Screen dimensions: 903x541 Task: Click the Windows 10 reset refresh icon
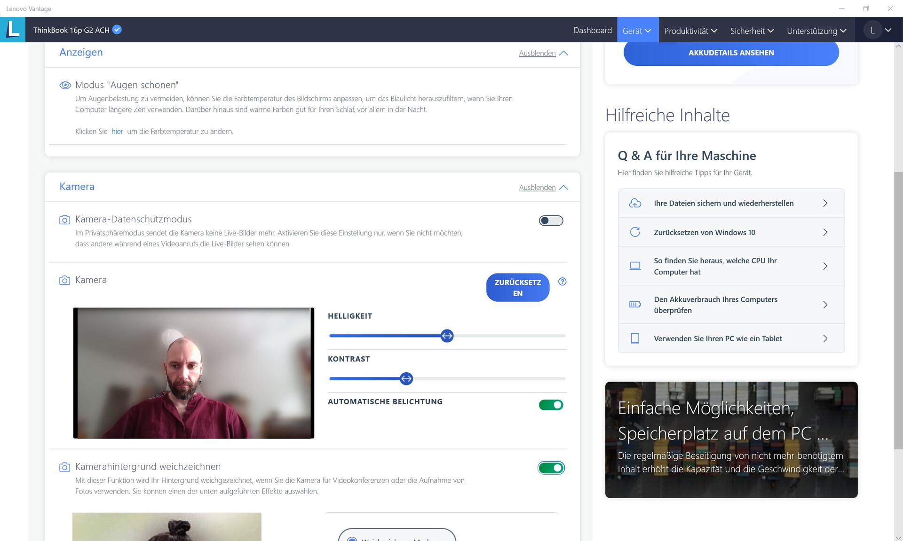click(635, 232)
